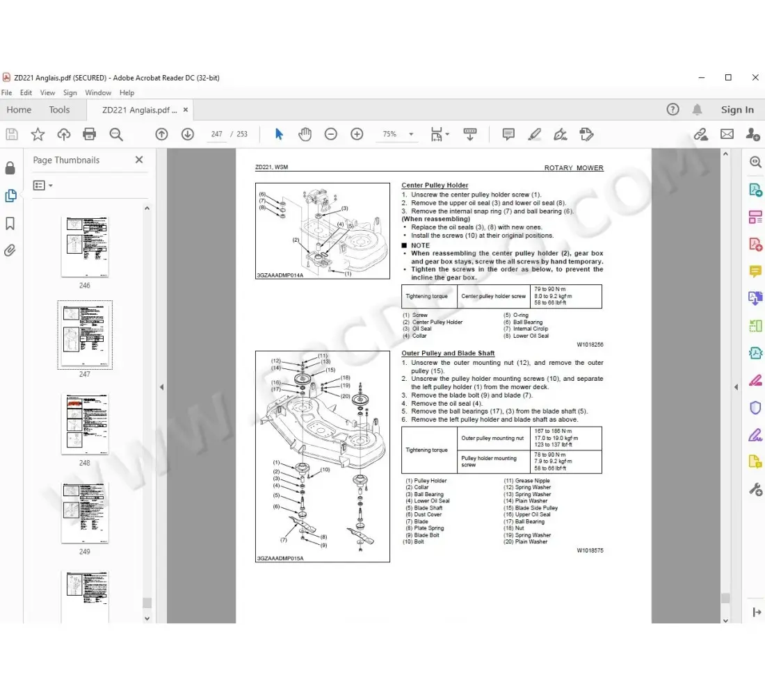Add a sticky note comment
Image resolution: width=765 pixels, height=695 pixels.
508,134
